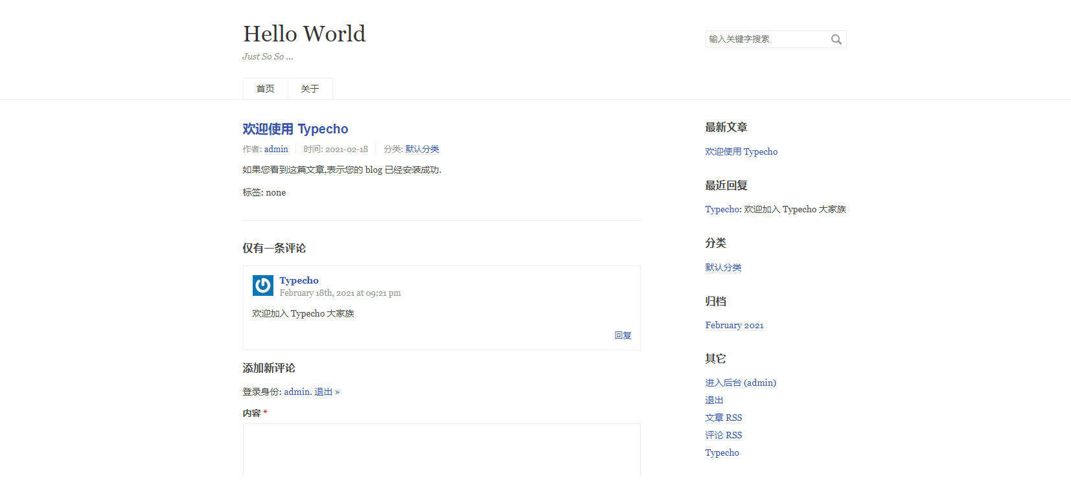Click the 最近回复 sidebar heading
Viewport: 1071px width, 481px height.
[x=726, y=185]
